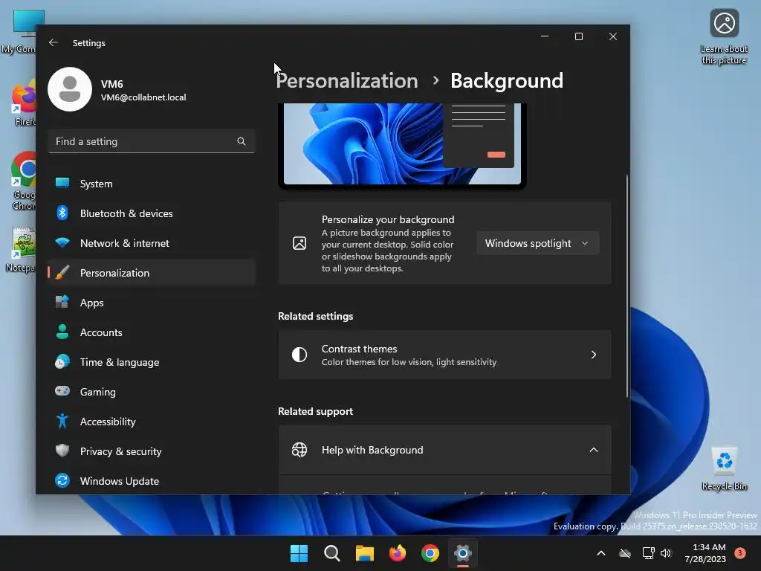Click the clock globe Time & language icon
Screen dimensions: 761x571
click(62, 362)
